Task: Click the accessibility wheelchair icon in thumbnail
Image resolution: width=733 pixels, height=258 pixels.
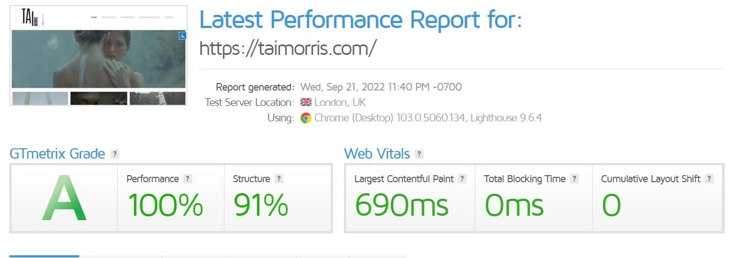Action: pyautogui.click(x=182, y=36)
